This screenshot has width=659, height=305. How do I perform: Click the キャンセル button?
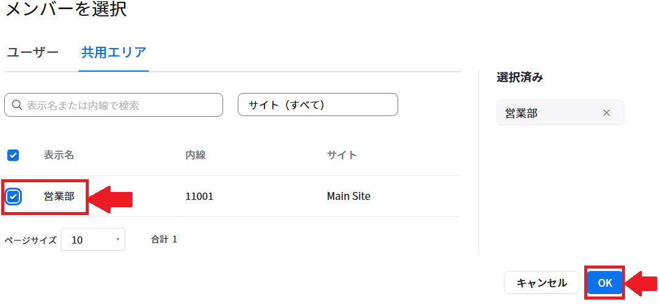pos(541,283)
